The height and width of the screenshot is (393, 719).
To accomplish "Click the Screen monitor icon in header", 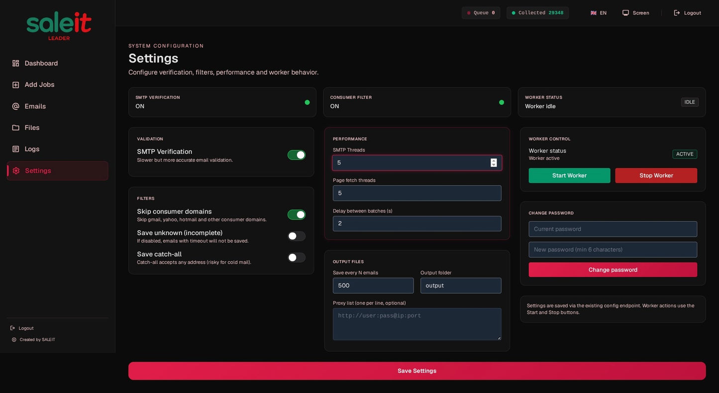I will click(x=625, y=13).
